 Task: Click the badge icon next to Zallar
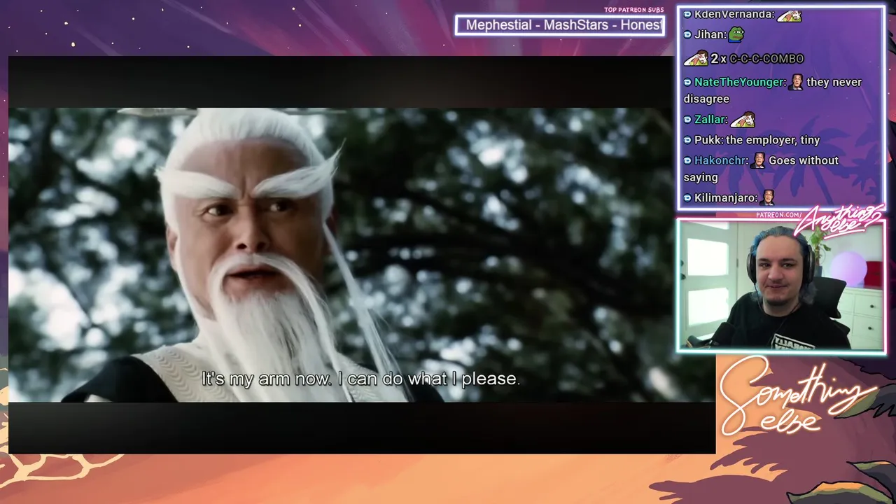coord(687,120)
